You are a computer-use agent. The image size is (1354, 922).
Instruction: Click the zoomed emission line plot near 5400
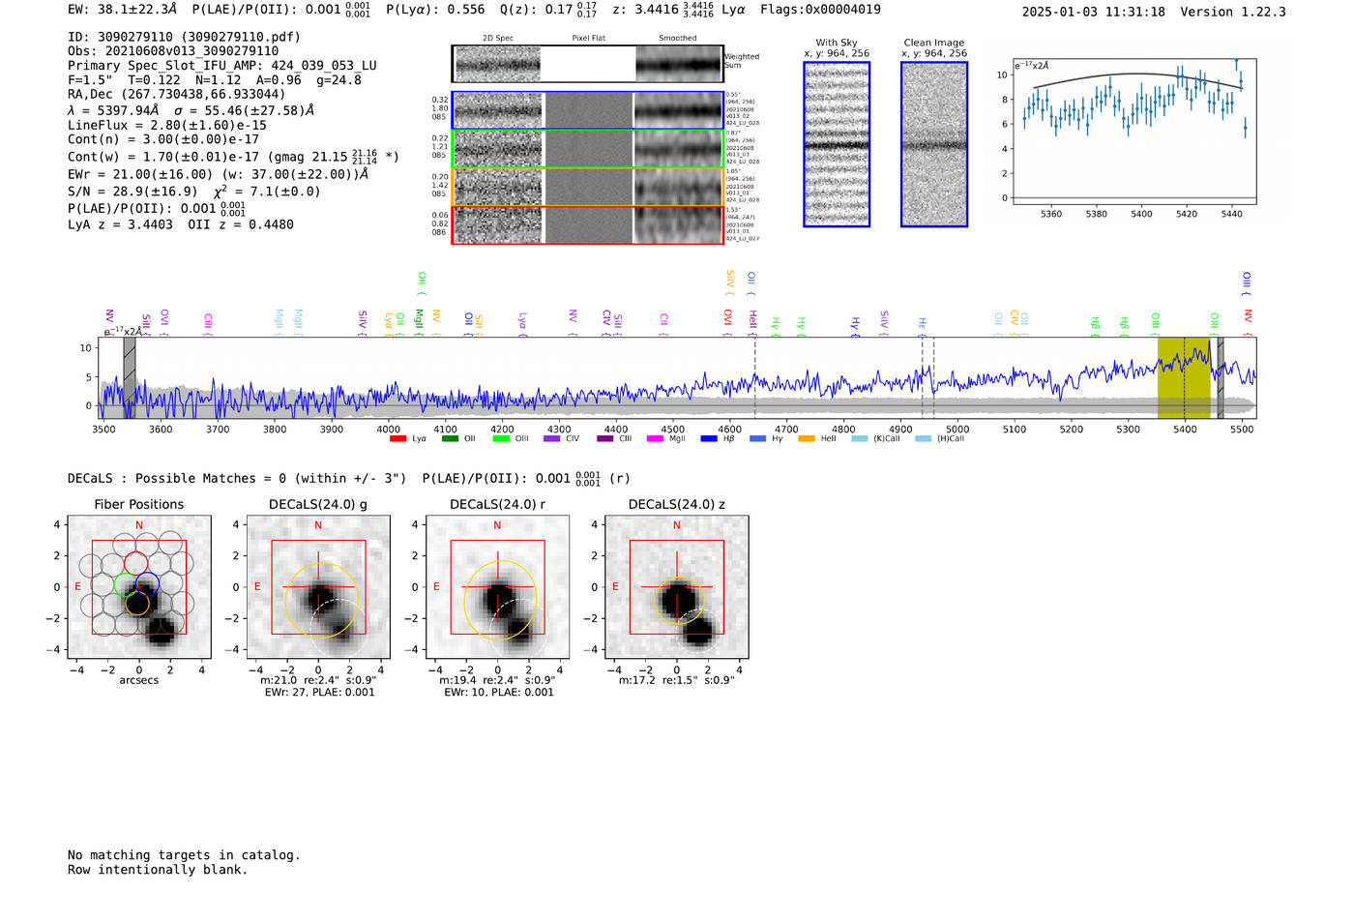[1135, 131]
